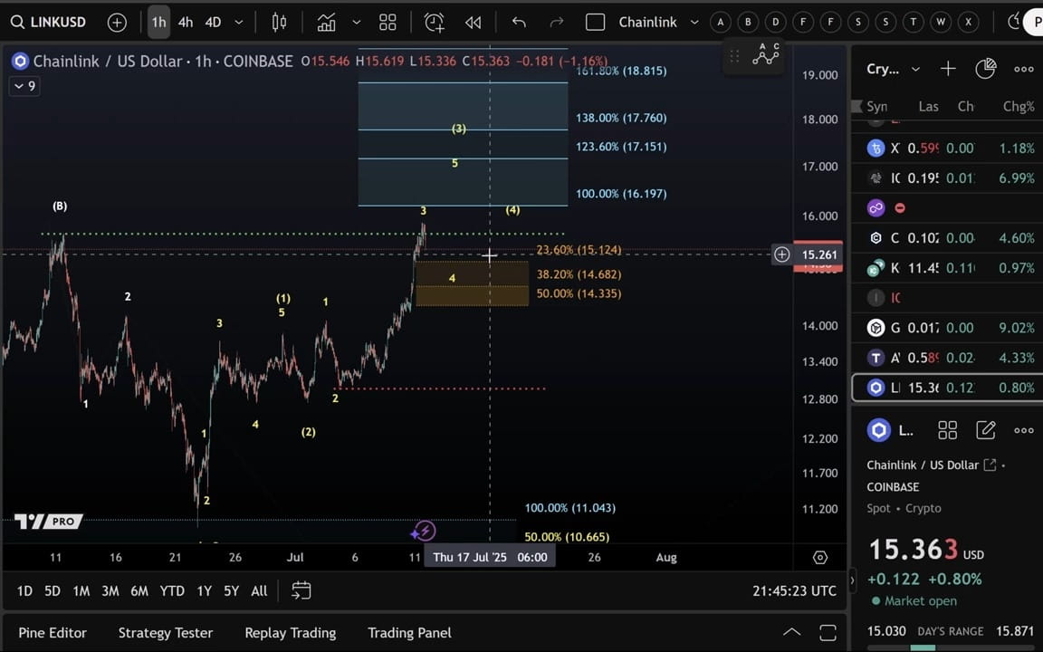Set date range to All

[x=260, y=590]
